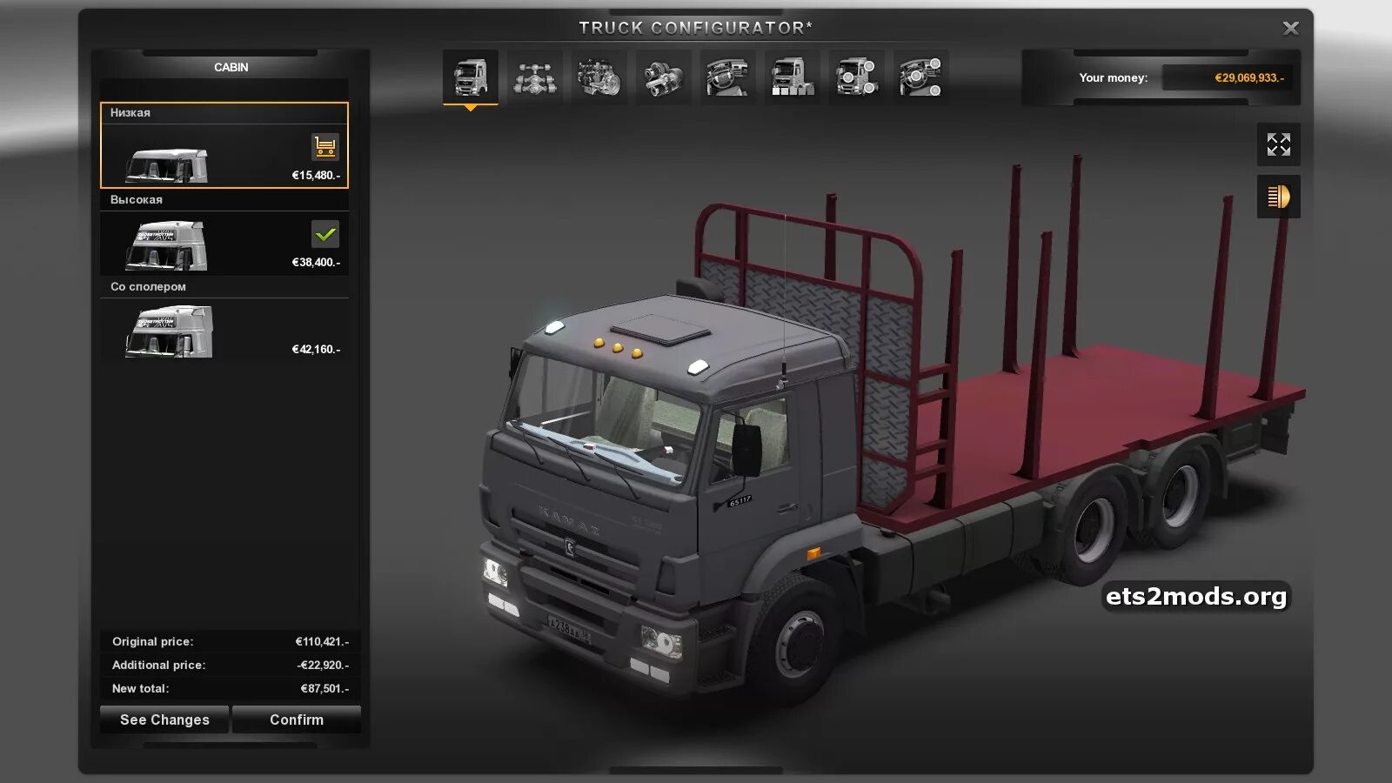The width and height of the screenshot is (1392, 783).
Task: Open the Paint job category icon
Action: (793, 77)
